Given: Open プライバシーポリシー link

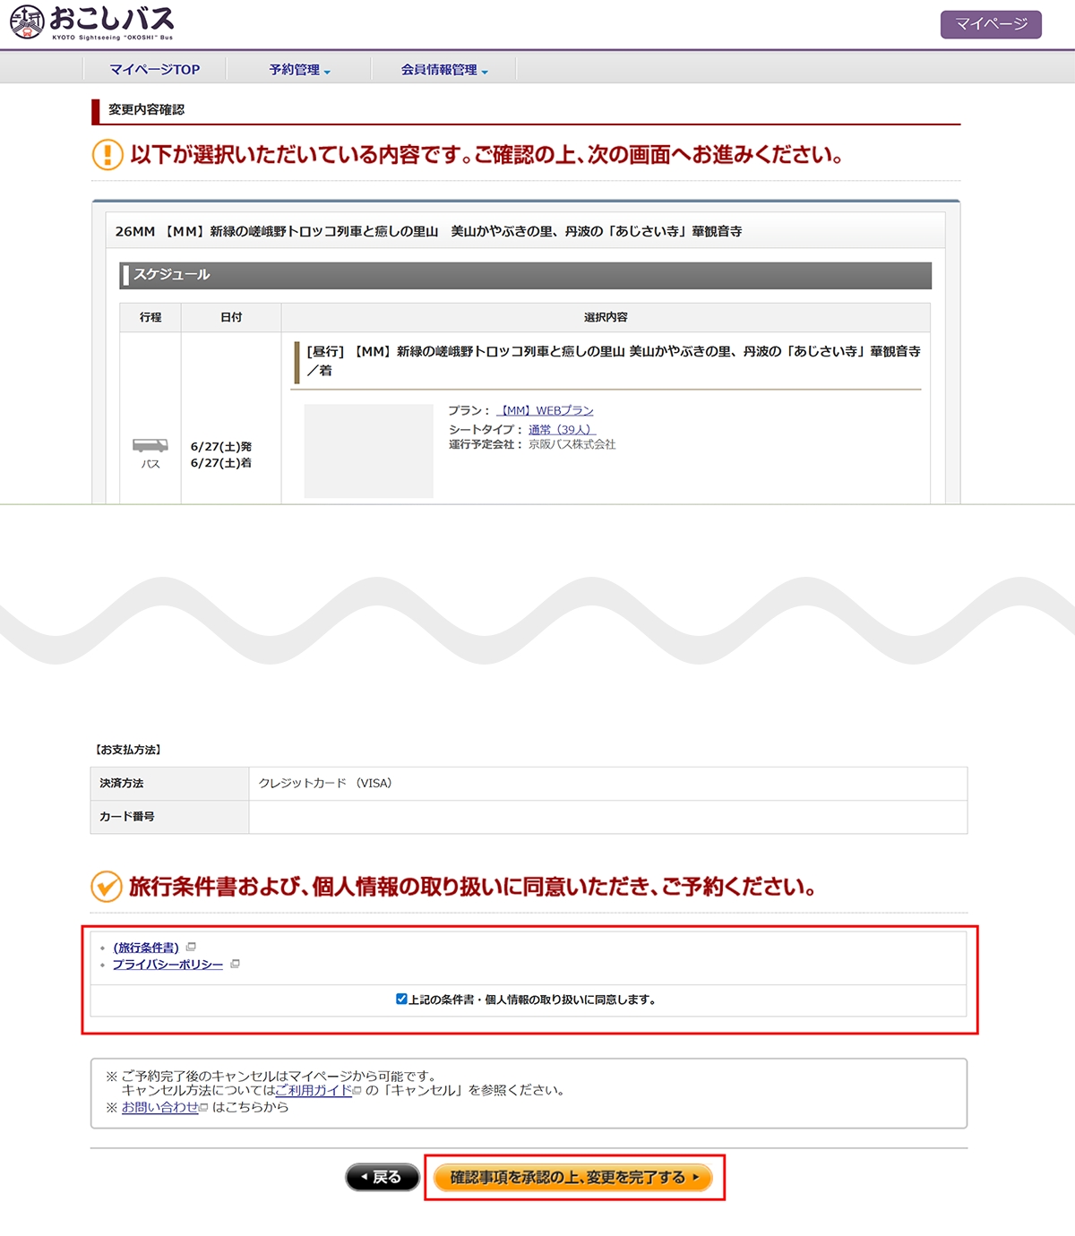Looking at the screenshot, I should (168, 965).
